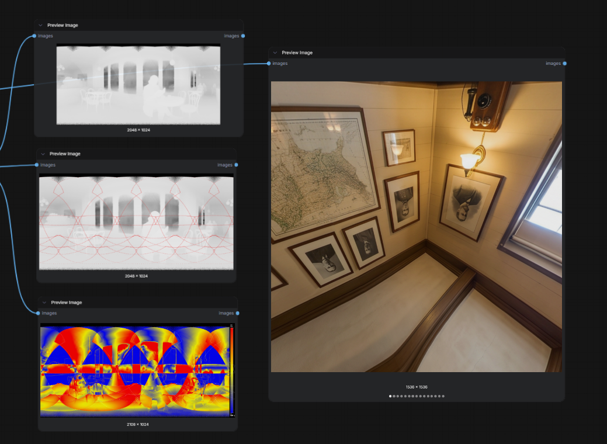
Task: Click input port of the plain depth map node
Action: coord(34,36)
